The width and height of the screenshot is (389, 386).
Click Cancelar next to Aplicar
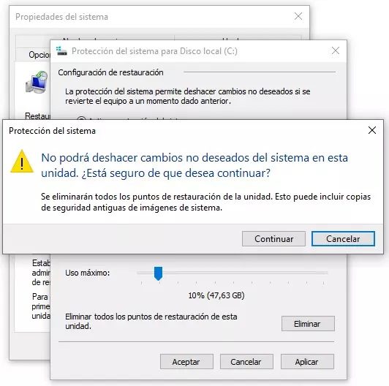coord(246,362)
